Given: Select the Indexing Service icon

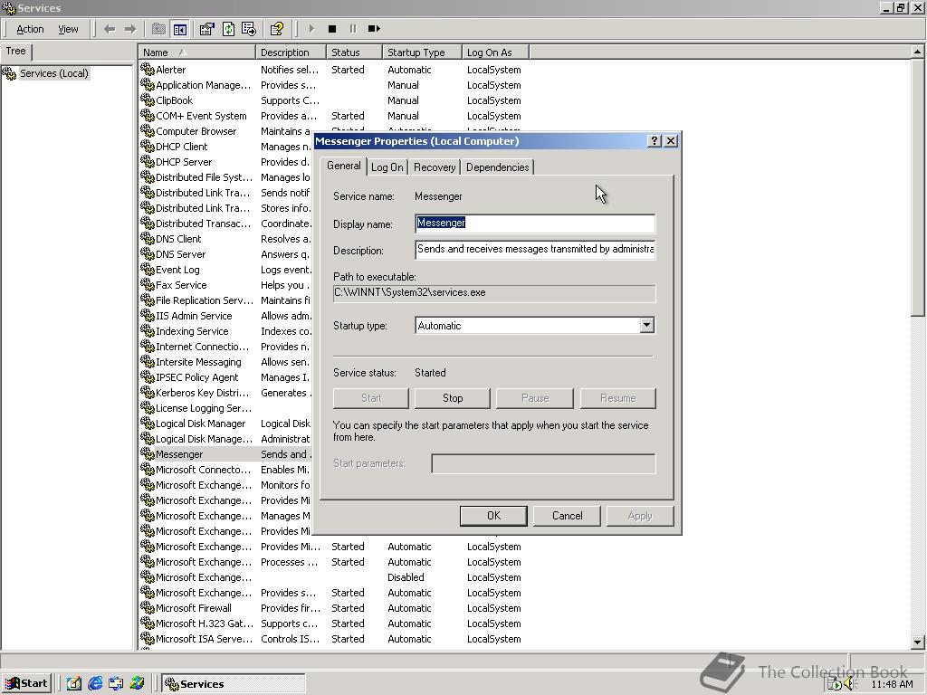Looking at the screenshot, I should (x=147, y=330).
